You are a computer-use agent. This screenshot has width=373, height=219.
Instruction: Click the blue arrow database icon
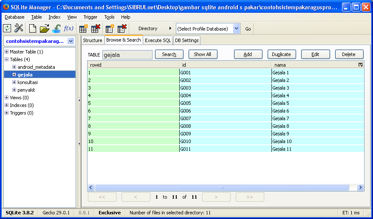pyautogui.click(x=57, y=28)
